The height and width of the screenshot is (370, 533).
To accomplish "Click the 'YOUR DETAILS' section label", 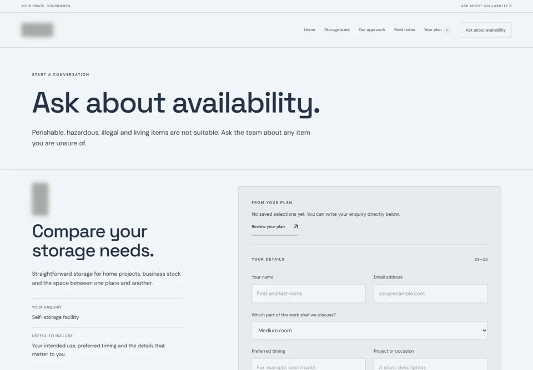I will pyautogui.click(x=268, y=259).
